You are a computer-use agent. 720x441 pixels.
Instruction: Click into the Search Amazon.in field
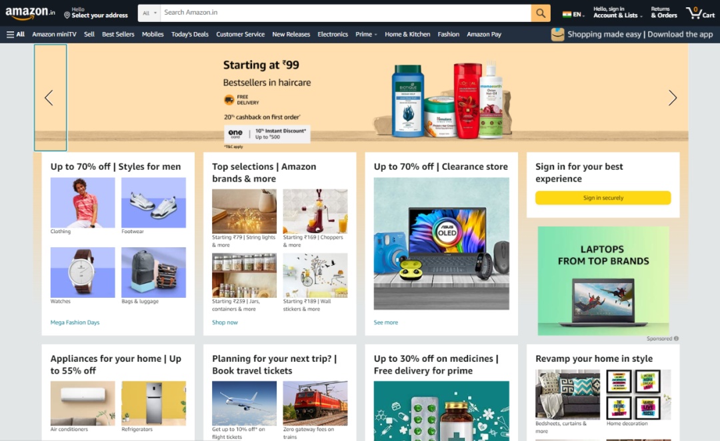345,13
